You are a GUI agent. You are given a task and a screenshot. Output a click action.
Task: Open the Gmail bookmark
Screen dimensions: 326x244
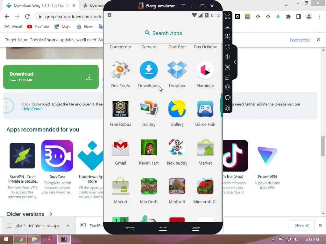13,27
